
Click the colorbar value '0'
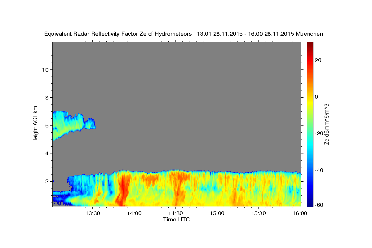coord(317,97)
